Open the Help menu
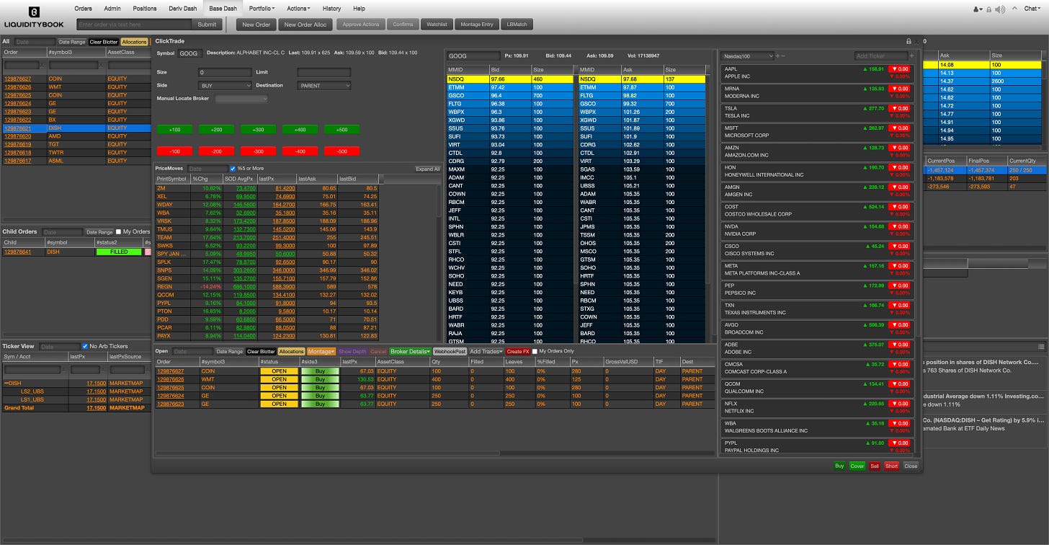This screenshot has height=545, width=1049. pyautogui.click(x=359, y=9)
